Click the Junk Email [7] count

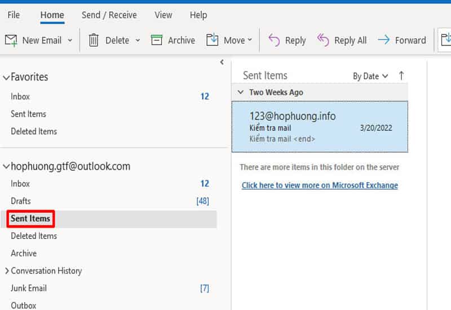[x=205, y=288]
